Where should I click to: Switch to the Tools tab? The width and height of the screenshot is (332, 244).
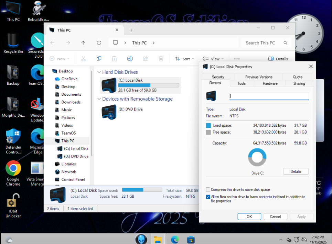coord(242,83)
